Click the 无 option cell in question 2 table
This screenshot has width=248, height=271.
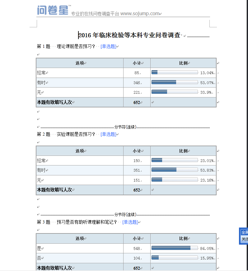[x=80, y=180]
